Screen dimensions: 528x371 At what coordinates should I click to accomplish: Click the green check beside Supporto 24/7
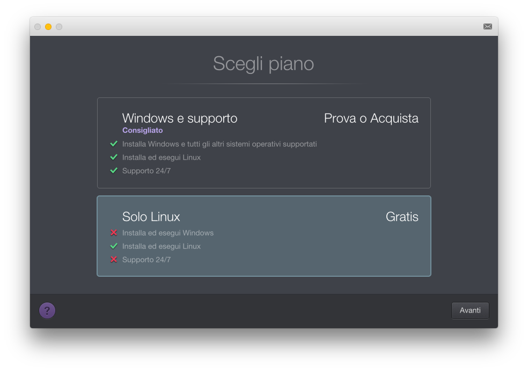pyautogui.click(x=114, y=171)
